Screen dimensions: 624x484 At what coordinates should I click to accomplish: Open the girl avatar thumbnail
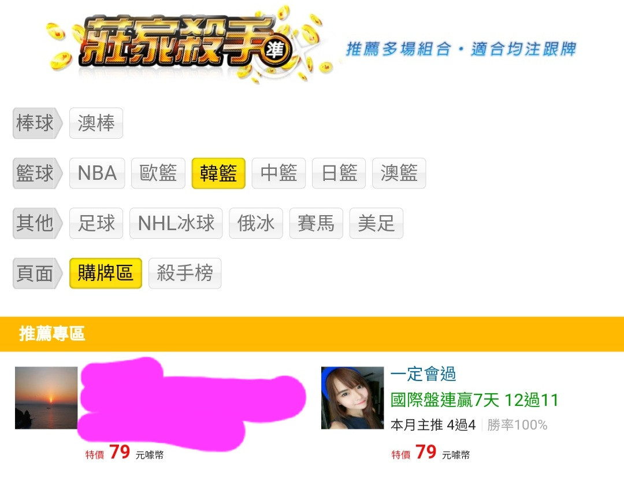click(x=352, y=398)
